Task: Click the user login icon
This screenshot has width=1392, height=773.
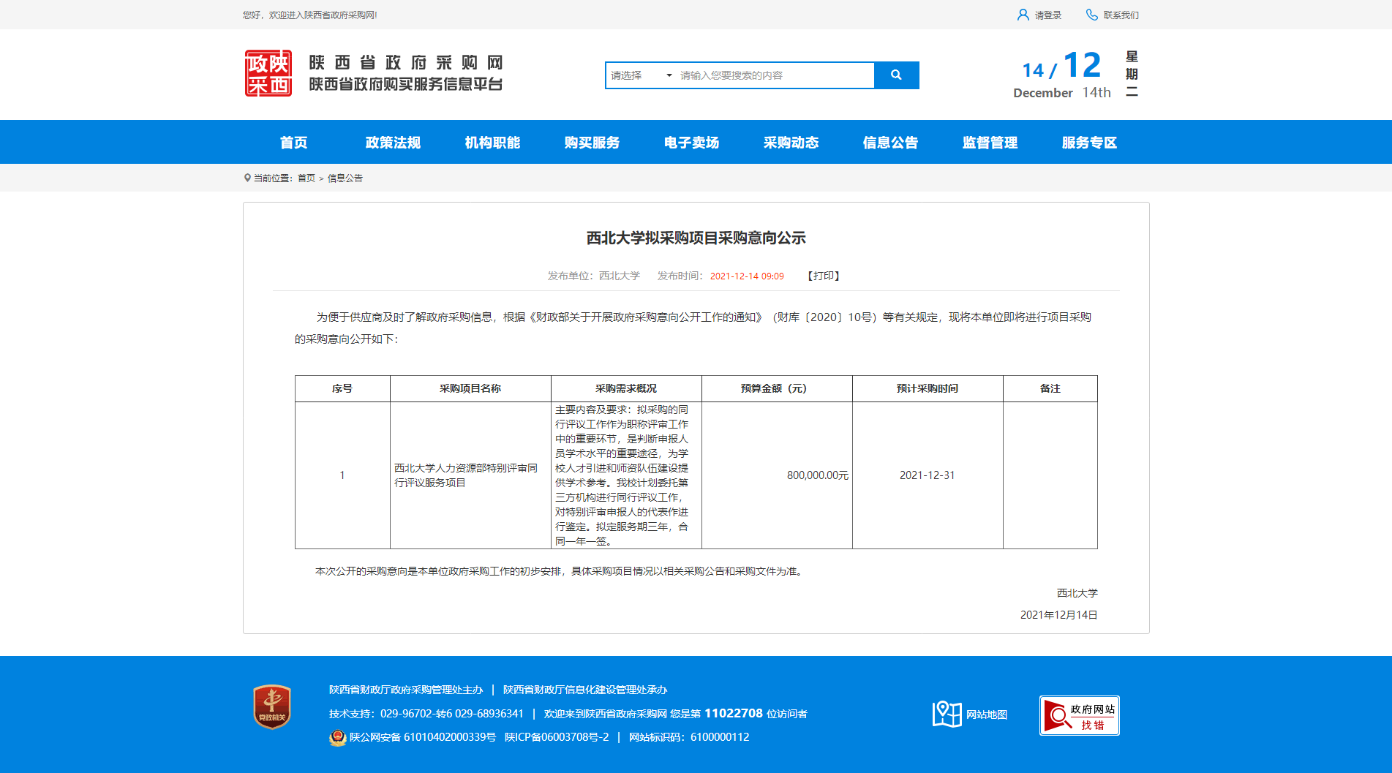Action: 1023,15
